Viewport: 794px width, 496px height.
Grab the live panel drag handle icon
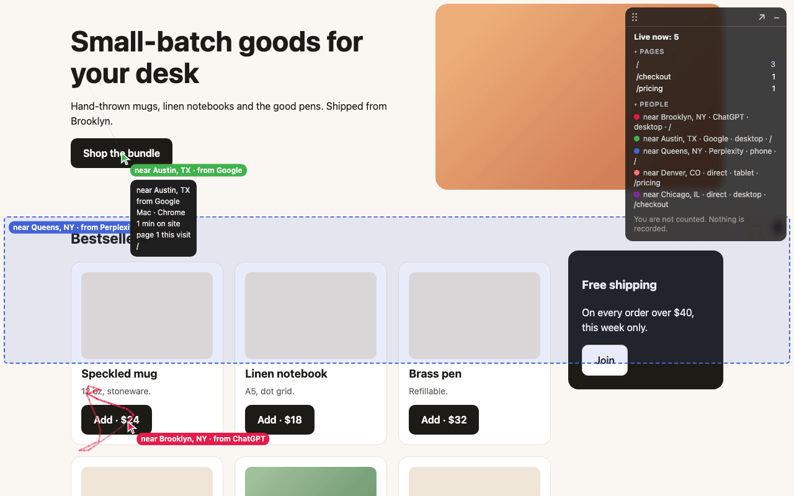point(635,17)
